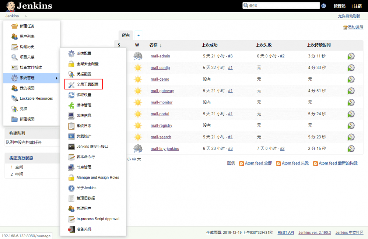Click the weather icon next to mall-tiny-jenkins
The image size is (368, 239).
(x=138, y=148)
